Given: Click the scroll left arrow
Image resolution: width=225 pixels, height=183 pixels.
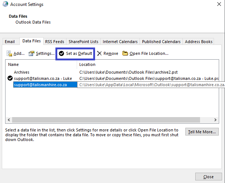Looking at the screenshot, I should click(9, 120).
